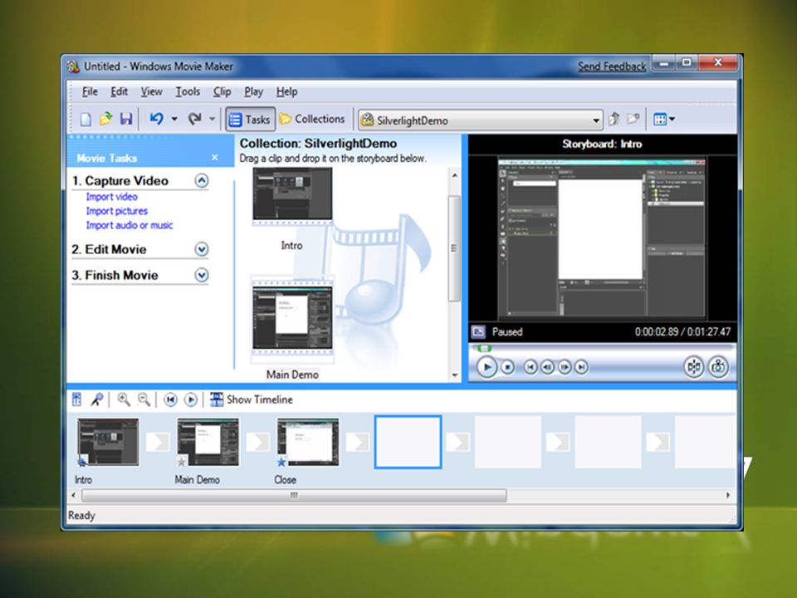Click the transition cell between Intro and Main Demo

coord(158,442)
